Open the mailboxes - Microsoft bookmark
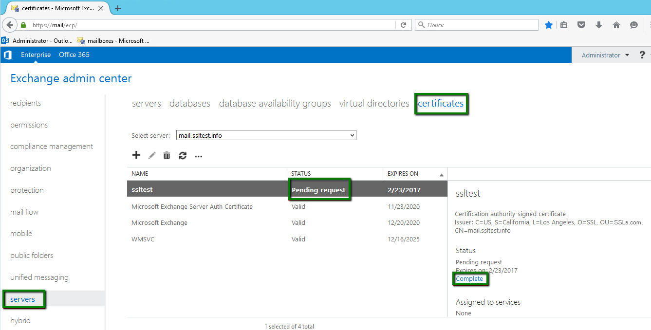Viewport: 651px width, 330px height. [x=113, y=41]
